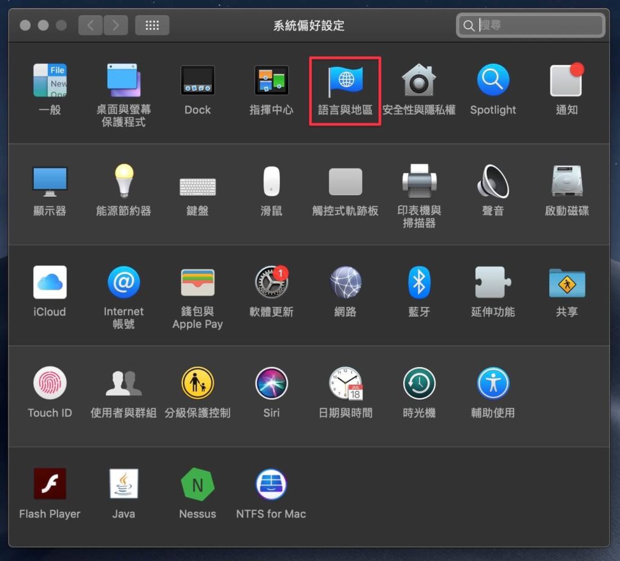This screenshot has width=620, height=561.
Task: Open 印表機與掃描器 preferences
Action: [419, 181]
